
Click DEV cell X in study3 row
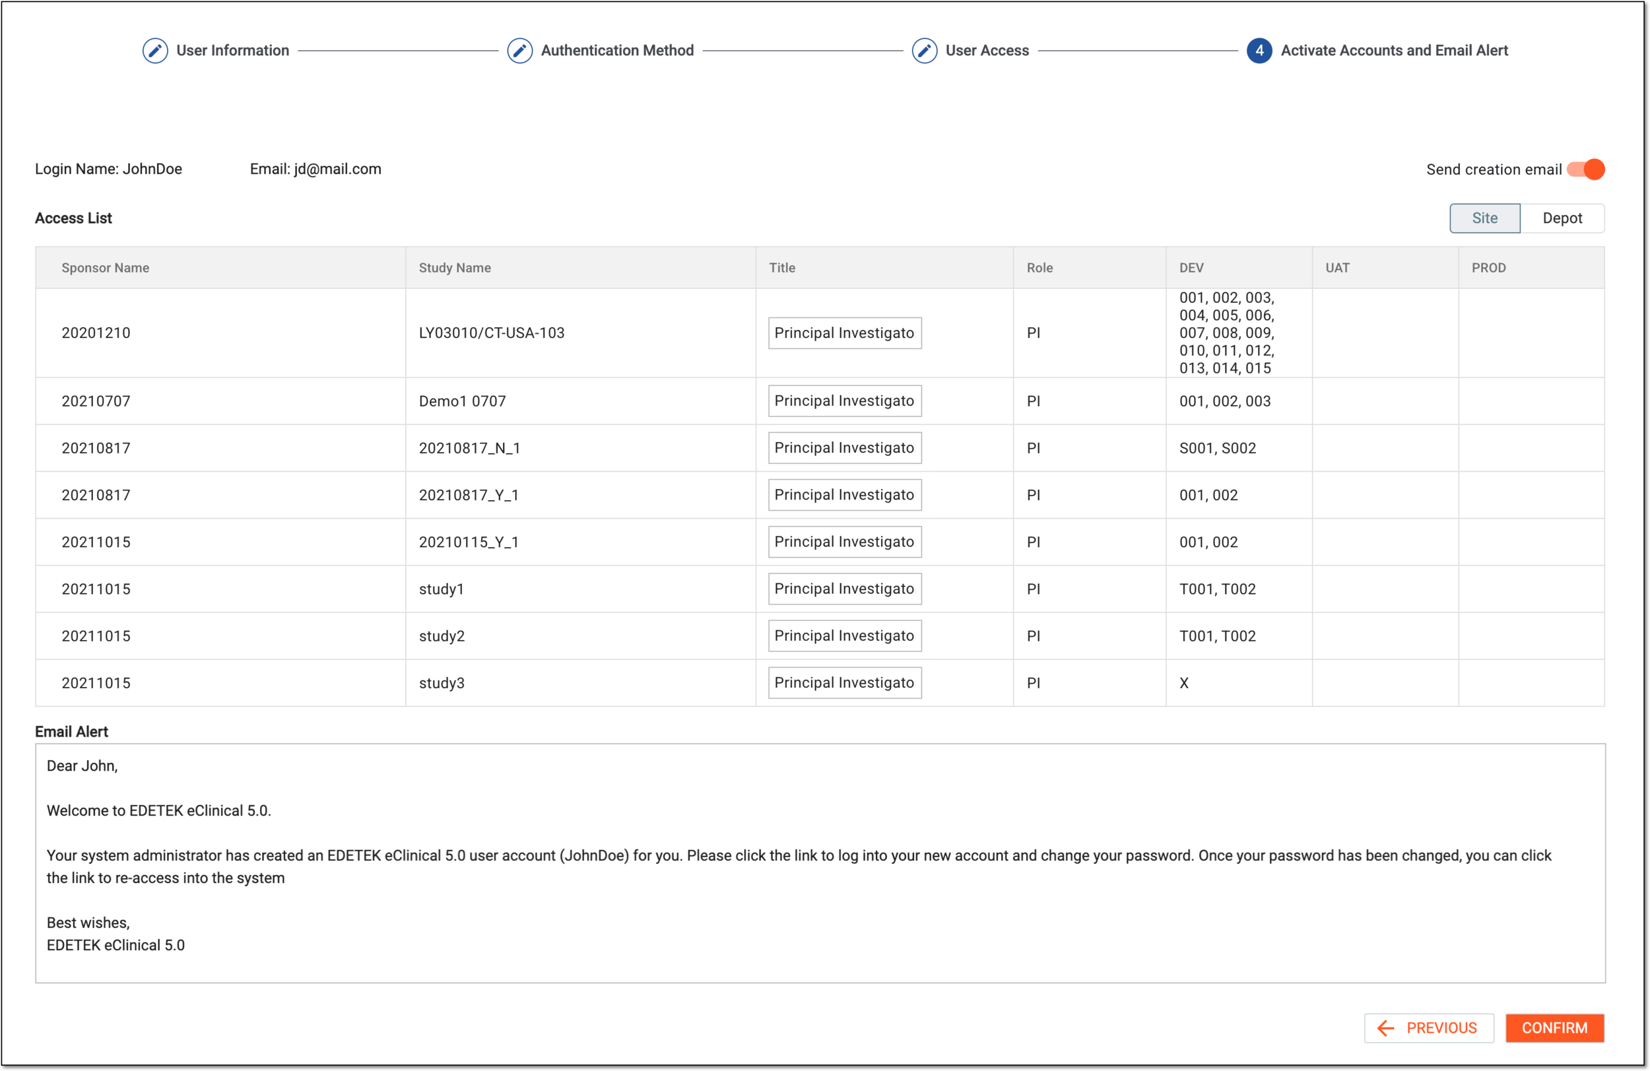tap(1184, 684)
